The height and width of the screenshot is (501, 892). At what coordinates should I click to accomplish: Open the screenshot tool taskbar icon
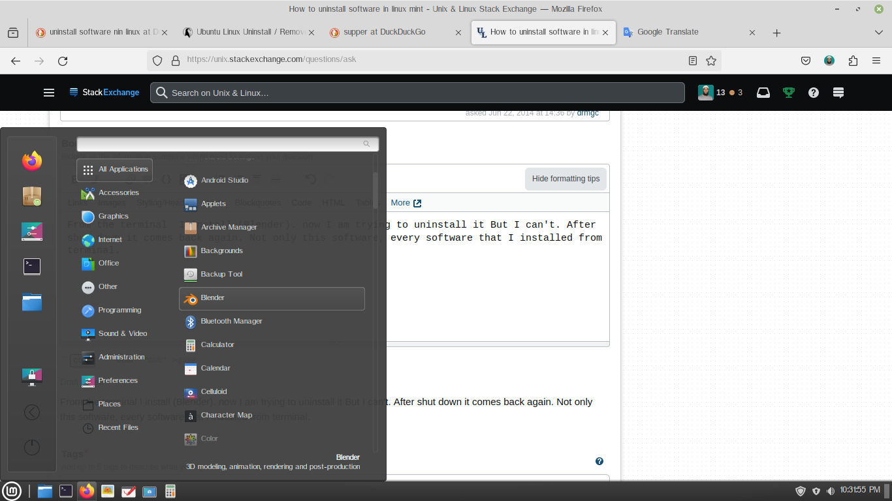pyautogui.click(x=150, y=491)
